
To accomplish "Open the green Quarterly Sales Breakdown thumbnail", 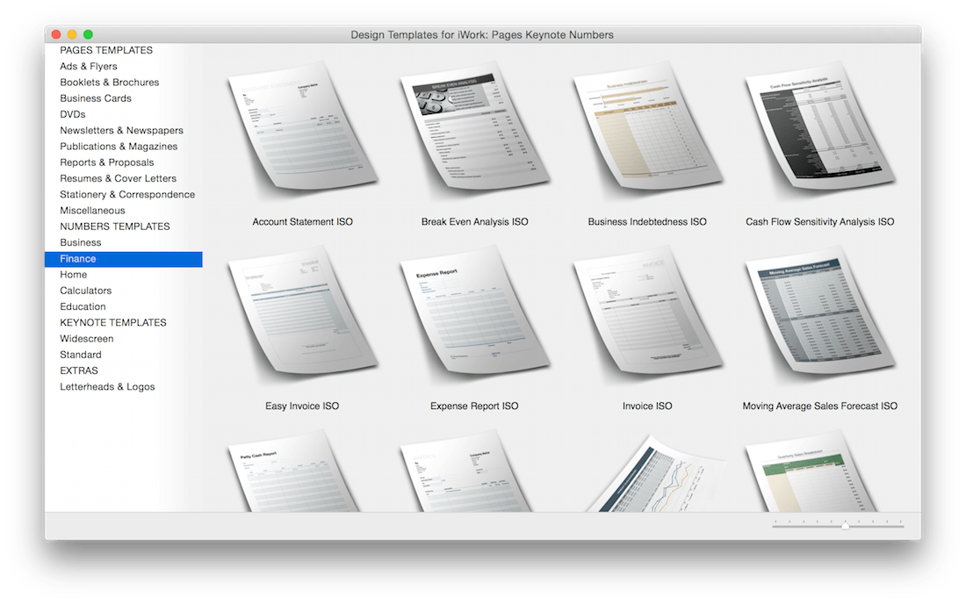I will pos(811,471).
